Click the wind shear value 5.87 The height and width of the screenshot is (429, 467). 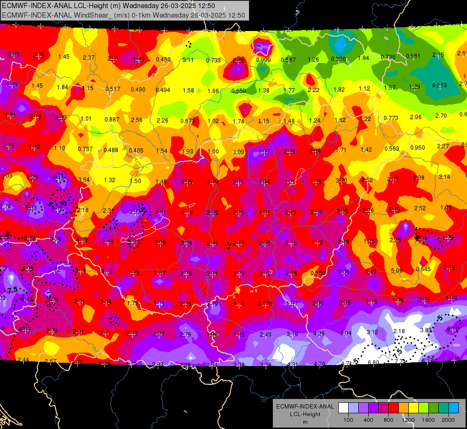(134, 242)
